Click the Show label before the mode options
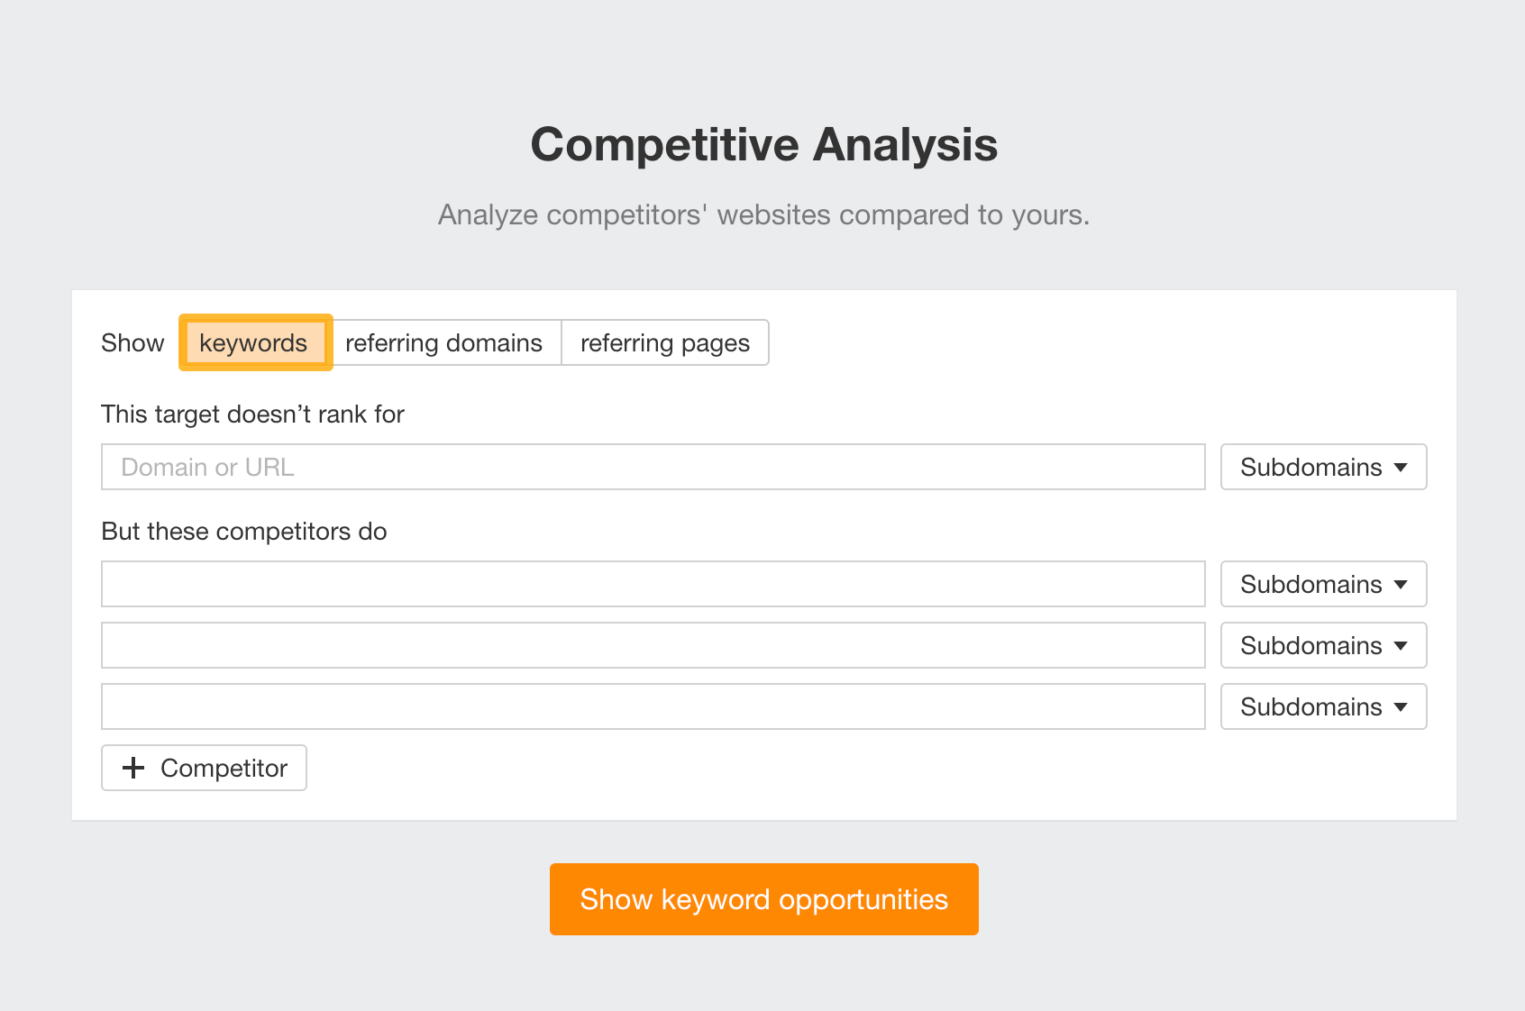Image resolution: width=1525 pixels, height=1011 pixels. coord(132,342)
